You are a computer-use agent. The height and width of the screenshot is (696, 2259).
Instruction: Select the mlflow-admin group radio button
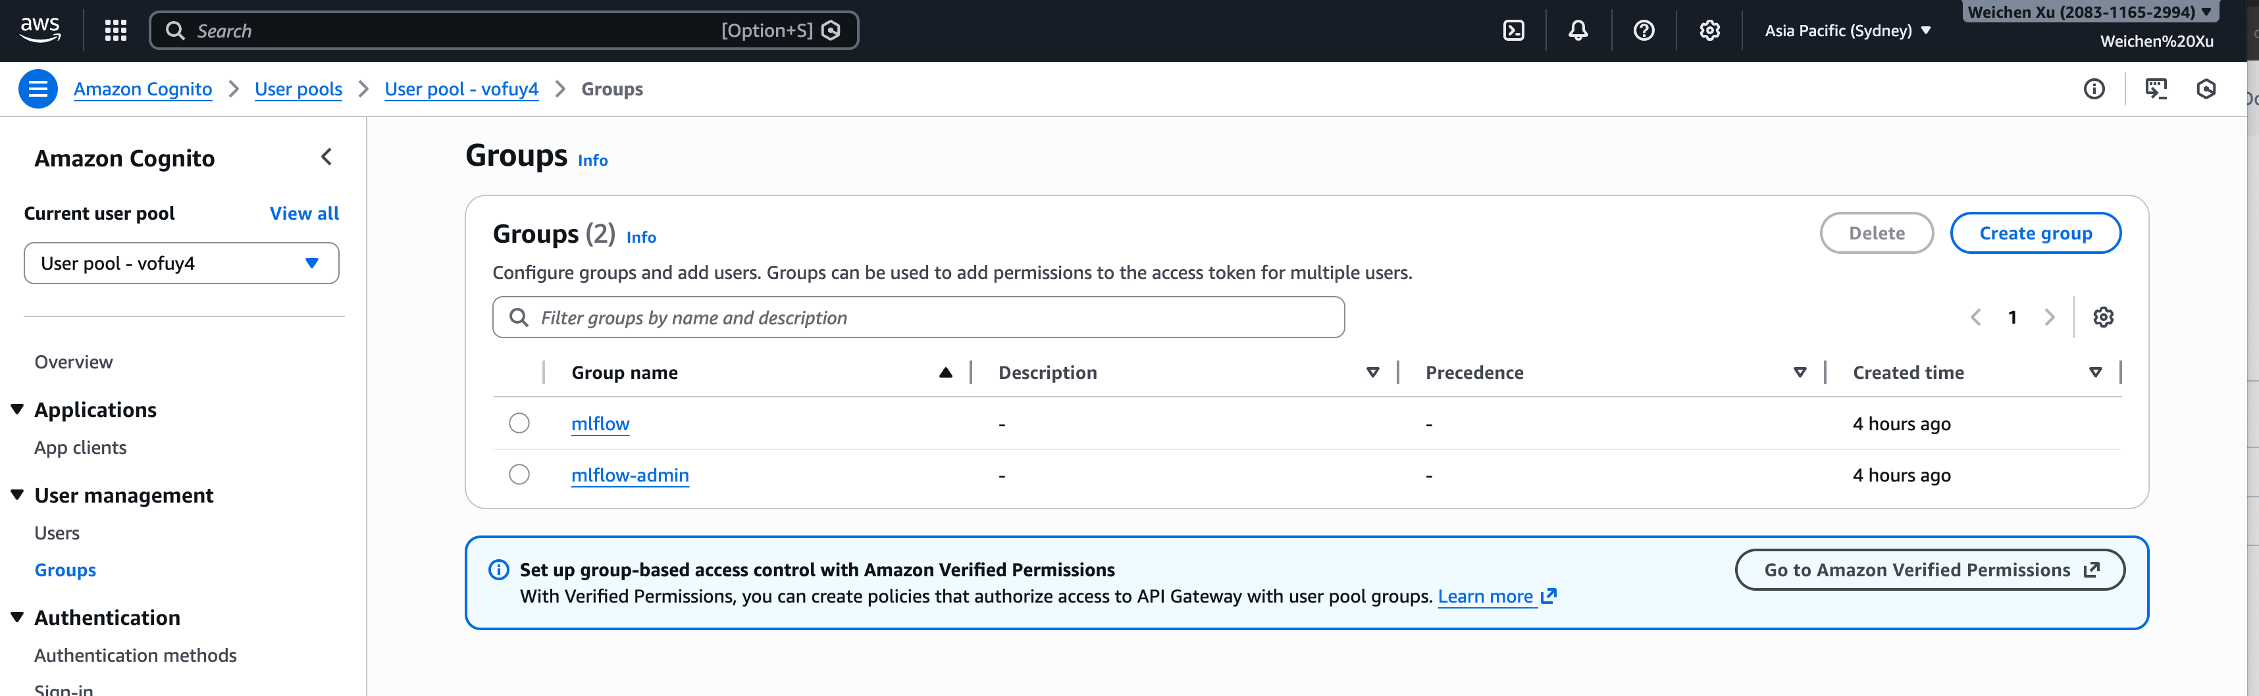coord(519,474)
